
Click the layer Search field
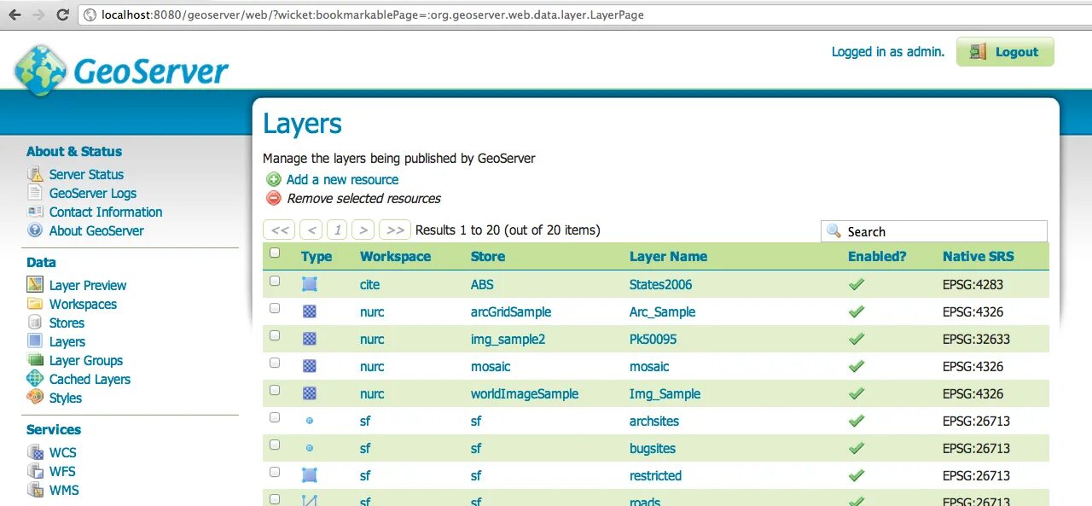[934, 231]
